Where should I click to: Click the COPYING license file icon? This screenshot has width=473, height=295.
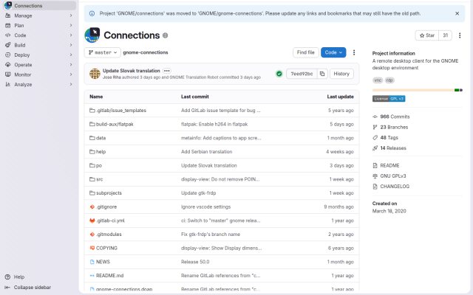tap(92, 248)
